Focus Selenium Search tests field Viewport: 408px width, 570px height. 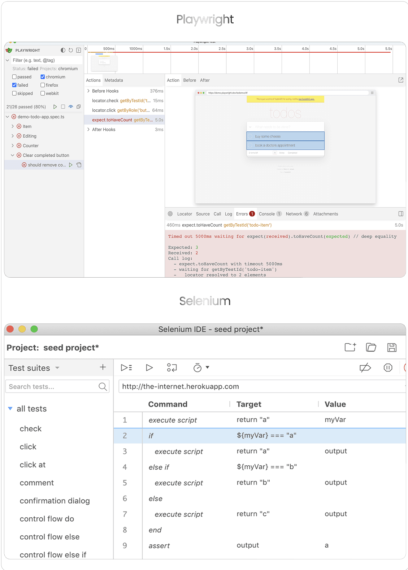tap(57, 387)
